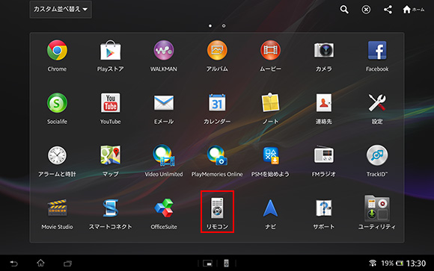
Task: Open the WALKMAN music app
Action: (164, 55)
